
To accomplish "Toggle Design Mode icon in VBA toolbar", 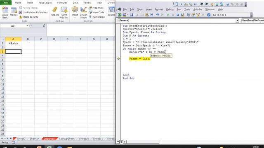I will [x=182, y=15].
